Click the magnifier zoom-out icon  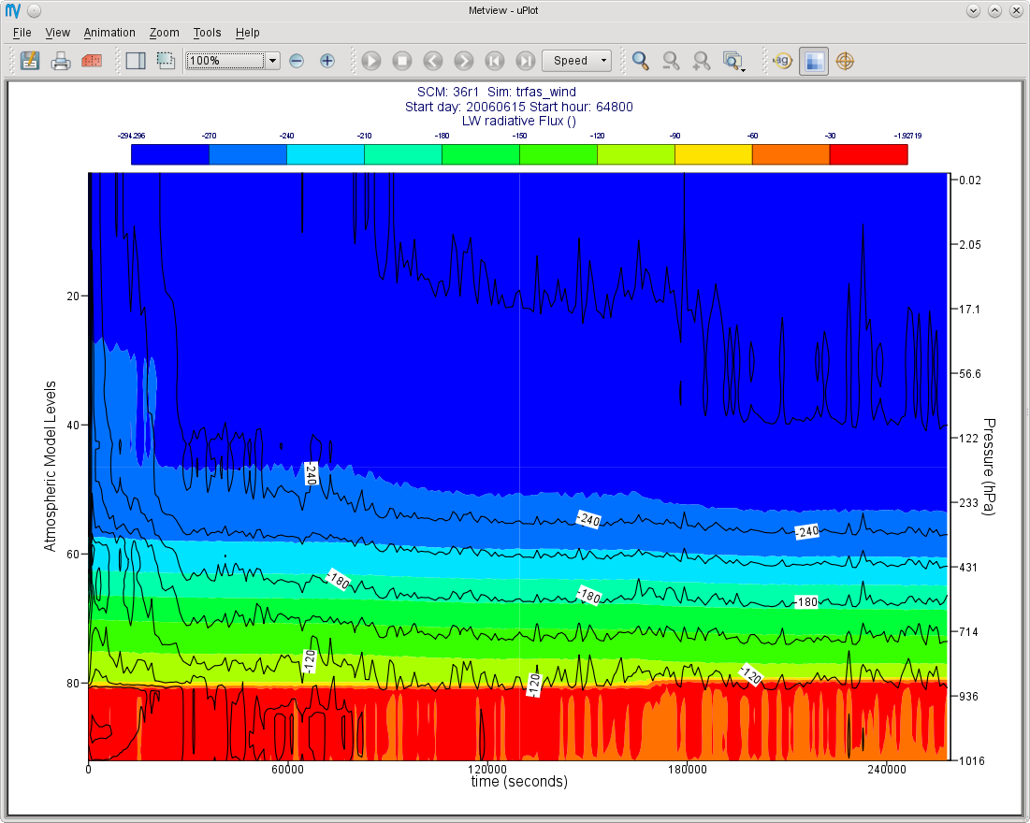(x=671, y=61)
